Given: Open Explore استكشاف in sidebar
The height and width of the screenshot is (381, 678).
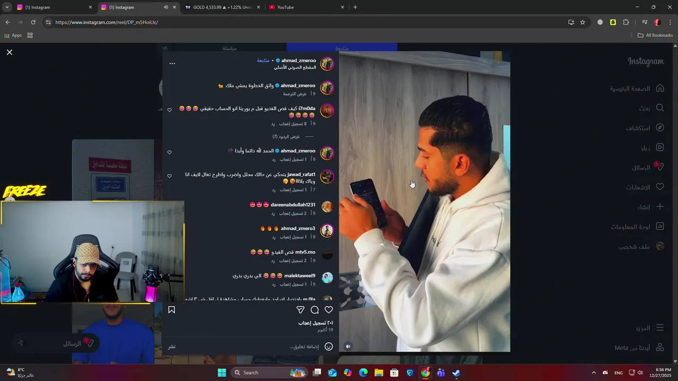Looking at the screenshot, I should (x=645, y=128).
